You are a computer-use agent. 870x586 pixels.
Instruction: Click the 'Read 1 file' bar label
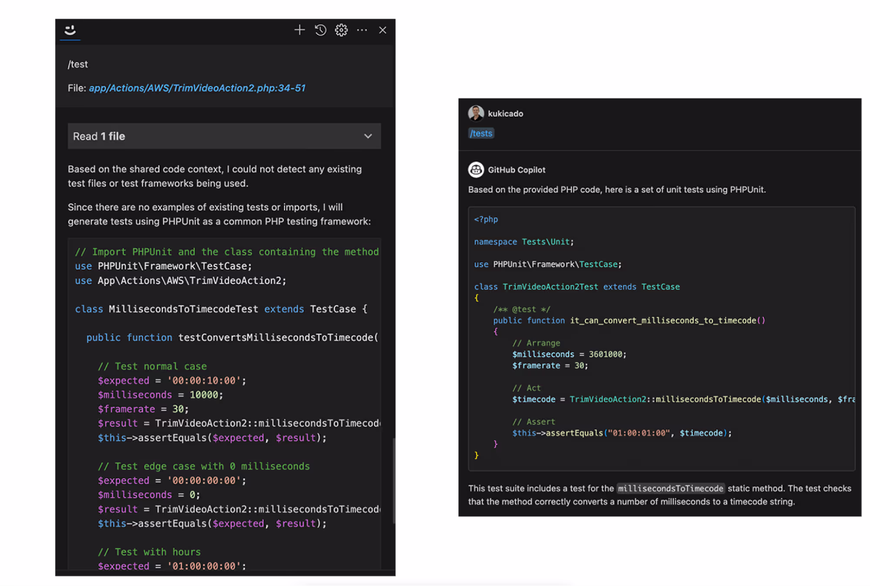99,136
